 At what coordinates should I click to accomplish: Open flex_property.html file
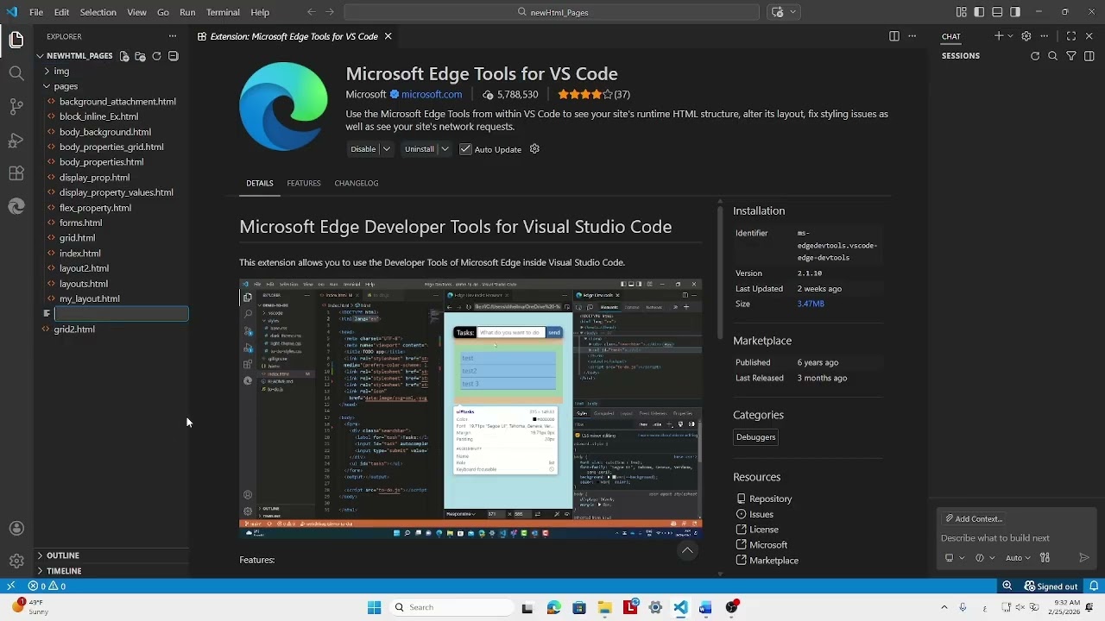(x=95, y=208)
